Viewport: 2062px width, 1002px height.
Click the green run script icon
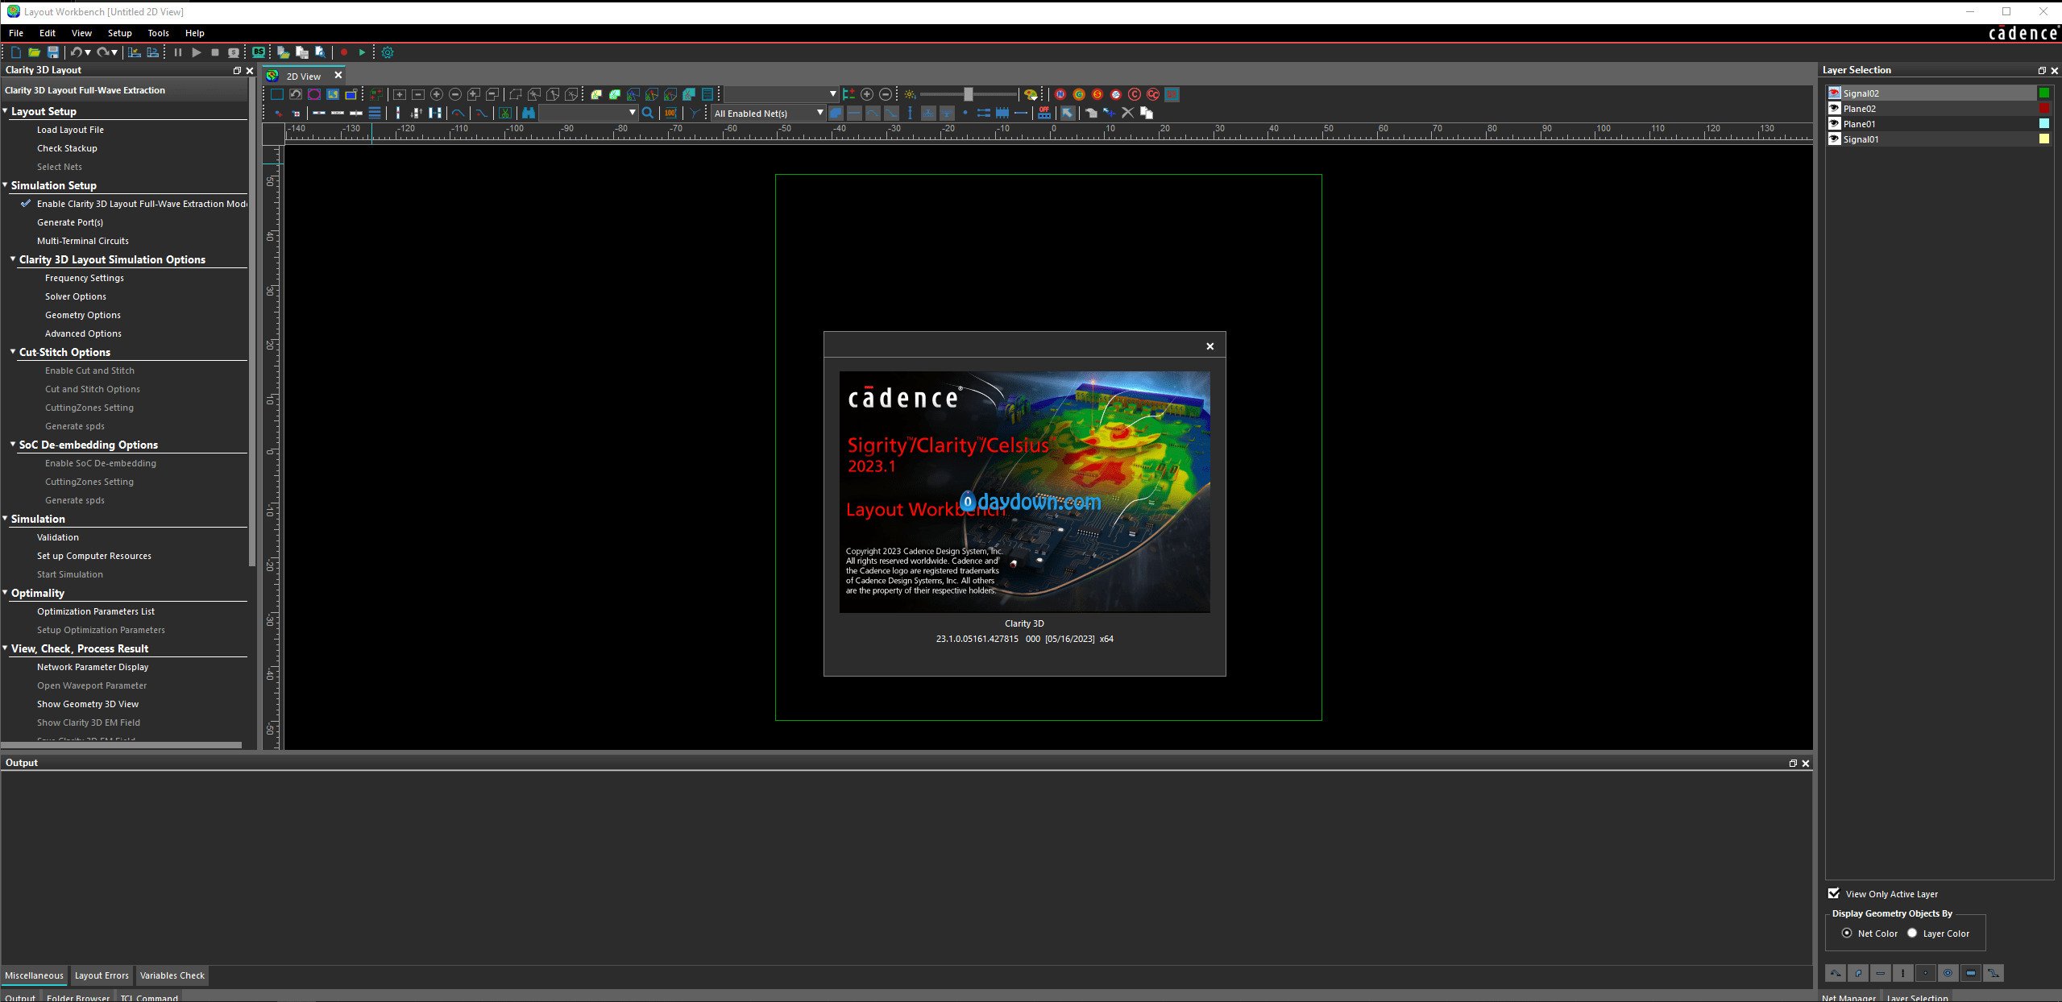pyautogui.click(x=362, y=52)
